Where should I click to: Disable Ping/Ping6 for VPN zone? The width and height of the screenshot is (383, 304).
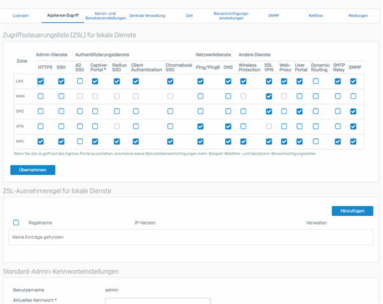tap(200, 126)
